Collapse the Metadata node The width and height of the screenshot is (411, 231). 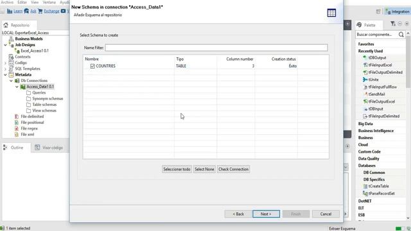point(5,75)
